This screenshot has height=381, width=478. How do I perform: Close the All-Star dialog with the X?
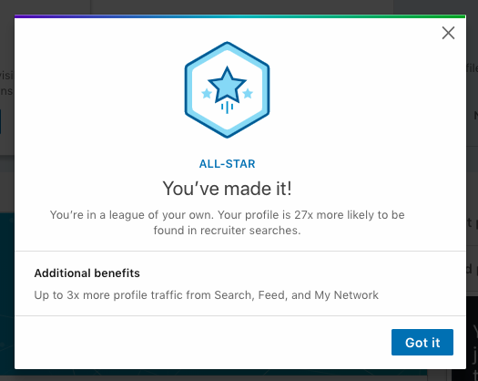448,33
